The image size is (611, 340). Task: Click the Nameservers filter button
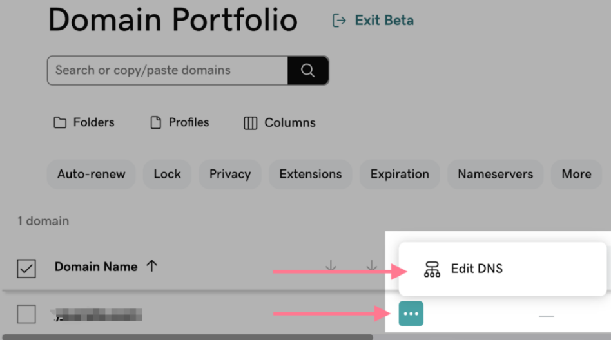(495, 175)
